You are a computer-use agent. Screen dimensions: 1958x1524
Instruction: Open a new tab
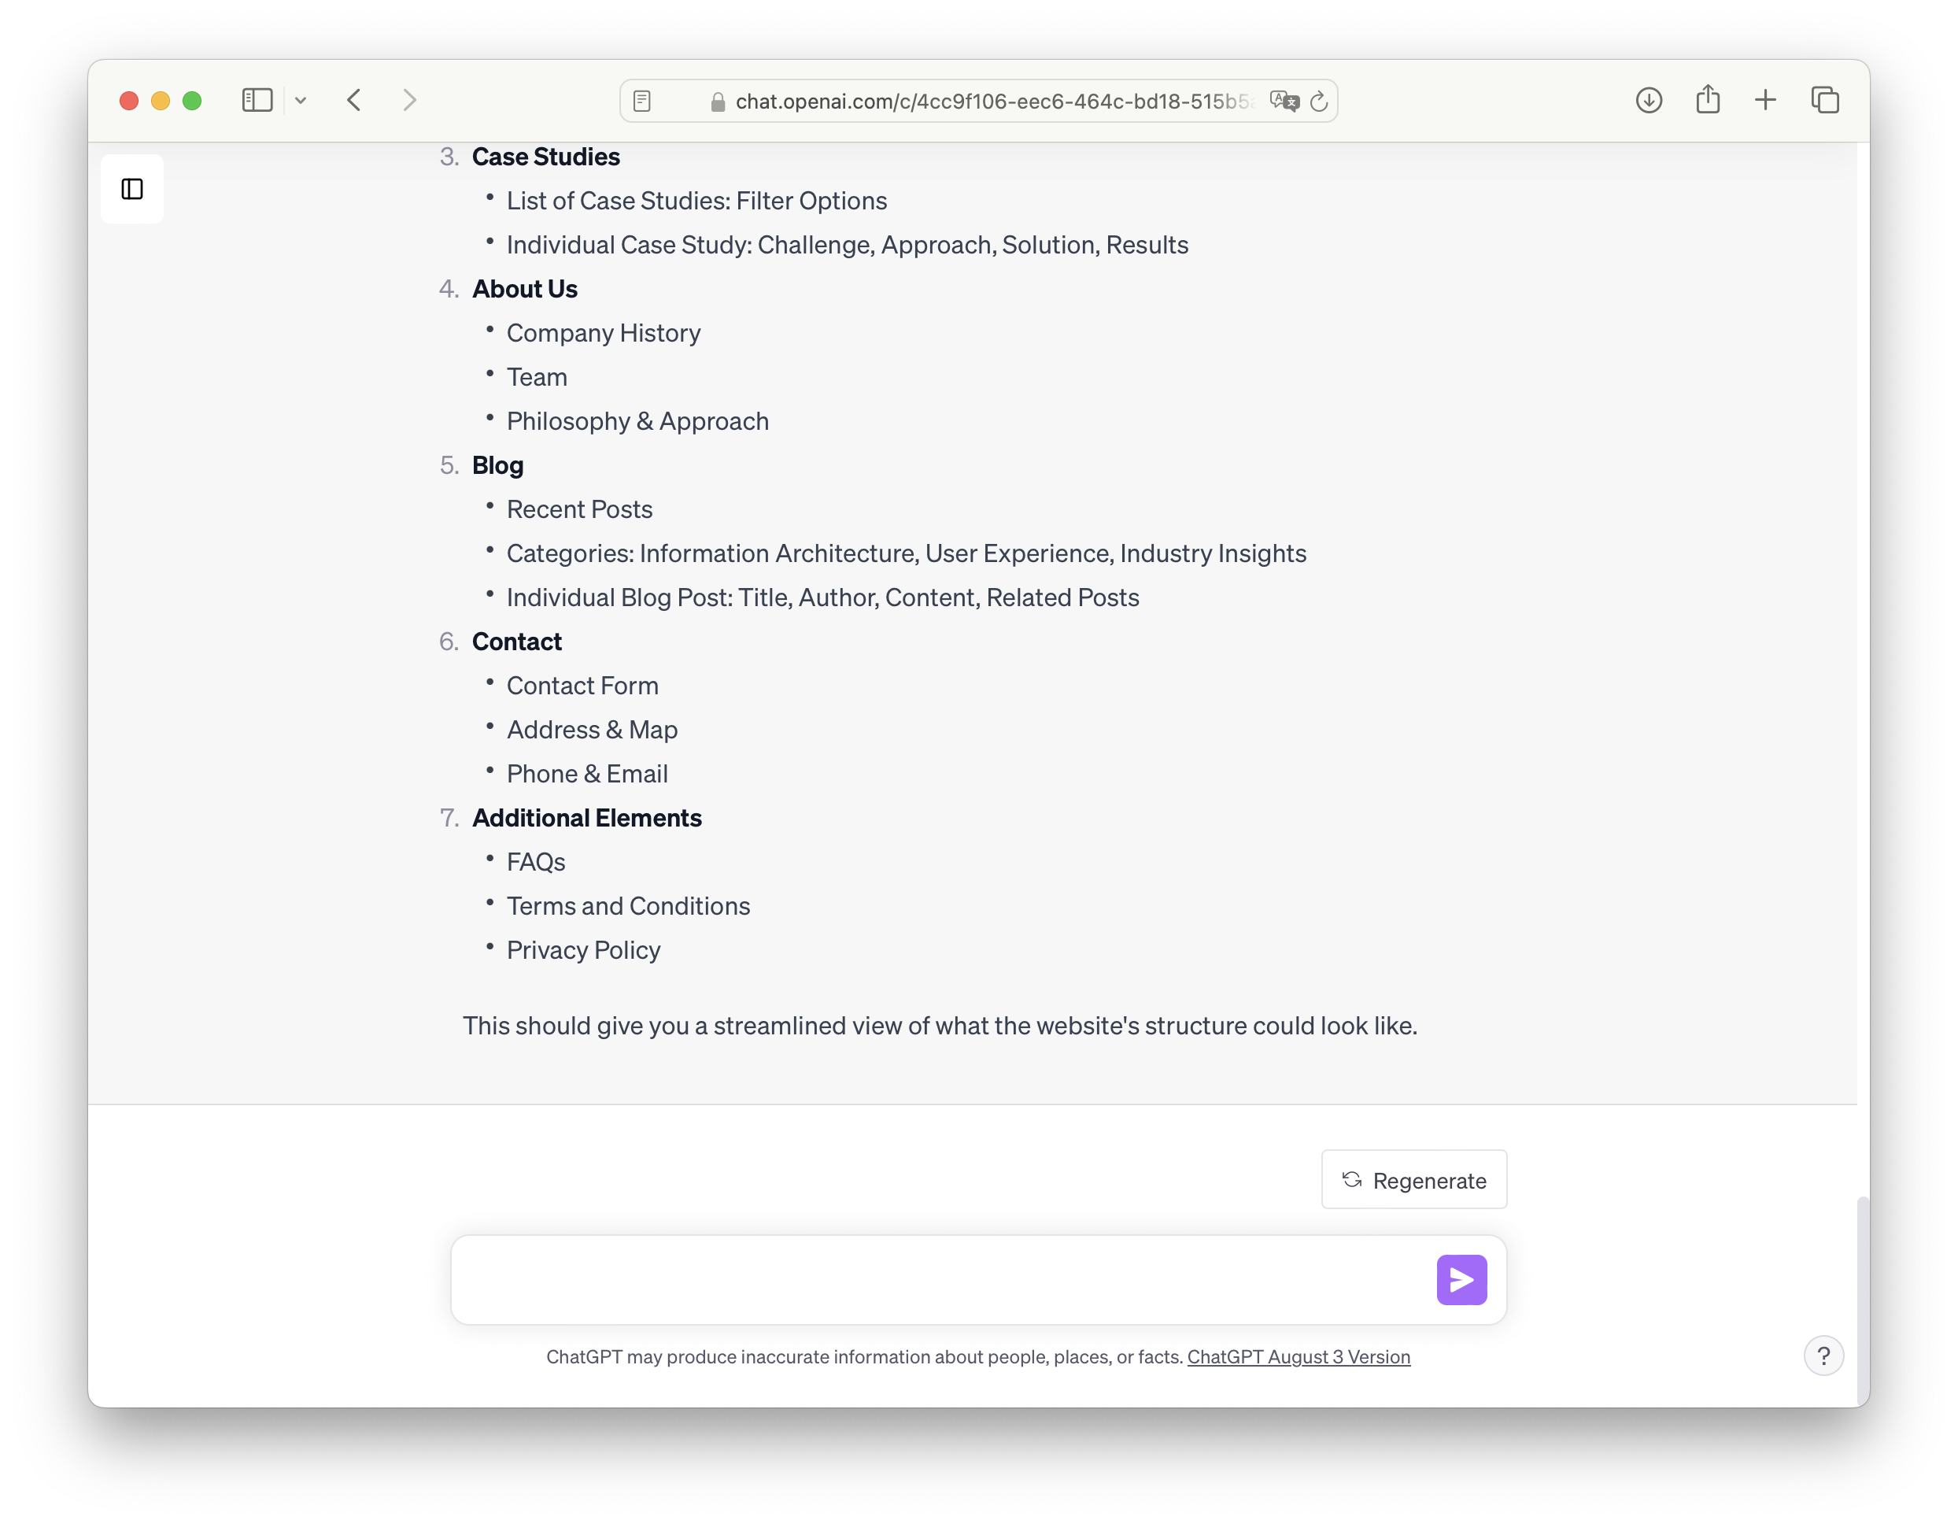pyautogui.click(x=1765, y=101)
